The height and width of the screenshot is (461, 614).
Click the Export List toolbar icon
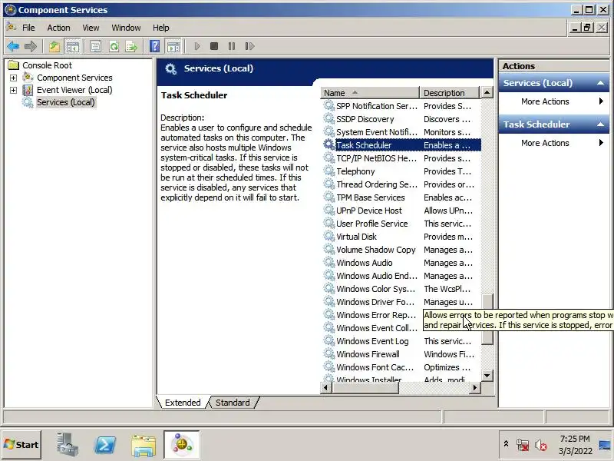click(131, 46)
